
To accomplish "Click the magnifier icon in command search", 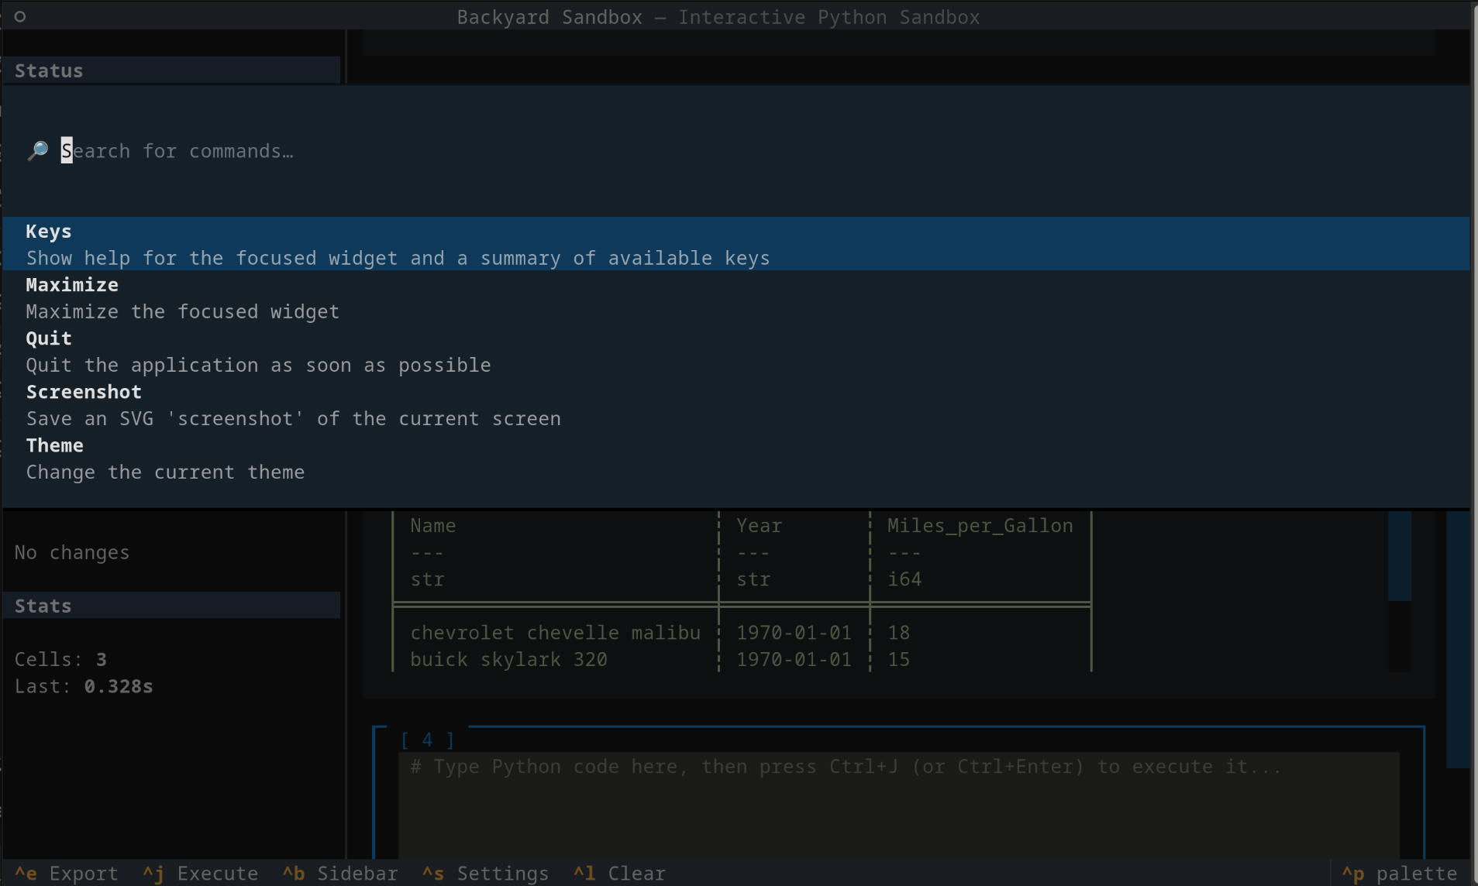I will (x=37, y=150).
